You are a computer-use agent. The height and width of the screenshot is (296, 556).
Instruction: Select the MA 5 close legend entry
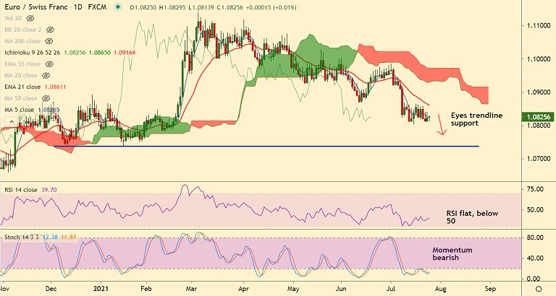coord(19,110)
